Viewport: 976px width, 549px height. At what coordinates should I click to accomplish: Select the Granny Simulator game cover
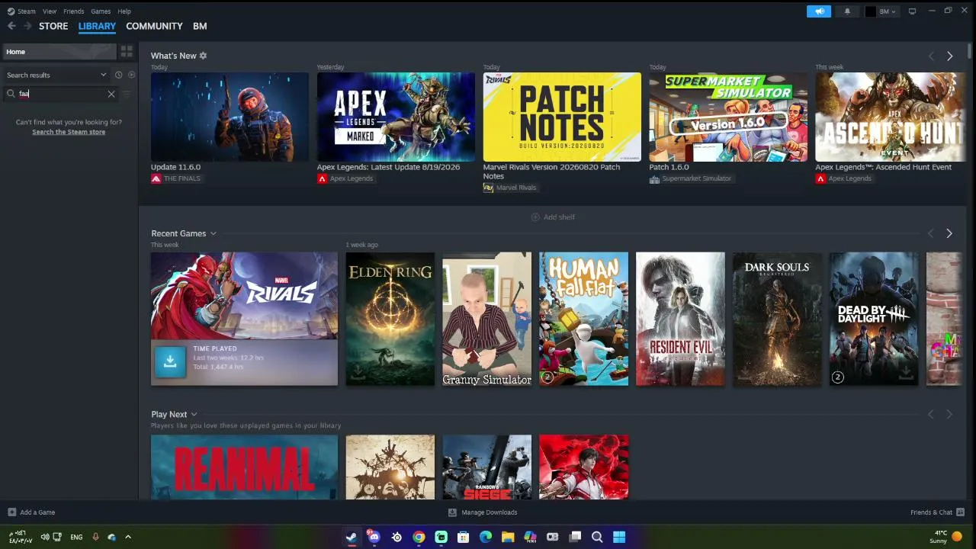[x=487, y=319]
